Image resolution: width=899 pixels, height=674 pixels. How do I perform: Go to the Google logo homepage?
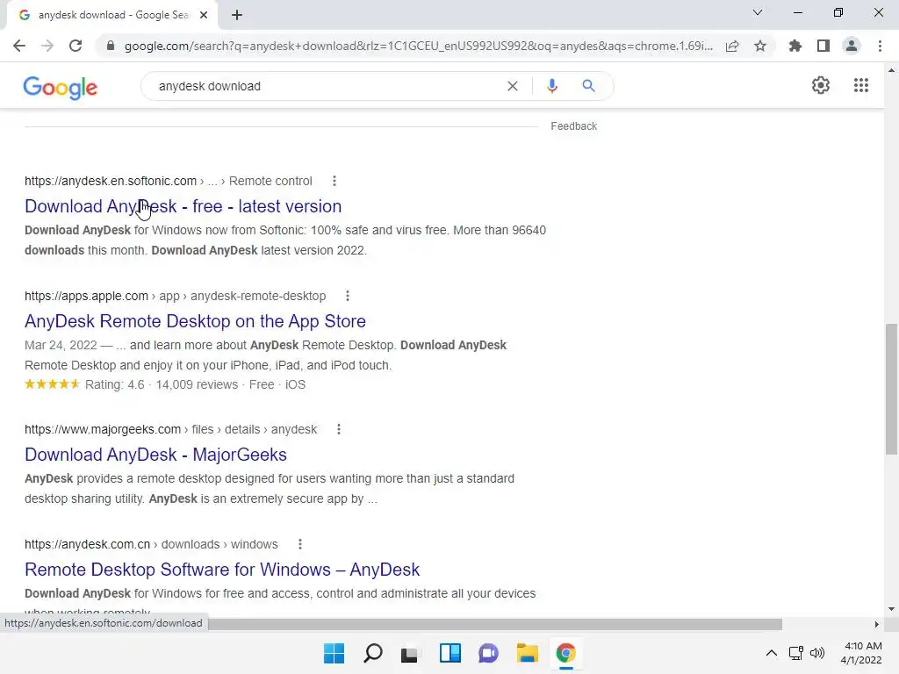[x=61, y=87]
